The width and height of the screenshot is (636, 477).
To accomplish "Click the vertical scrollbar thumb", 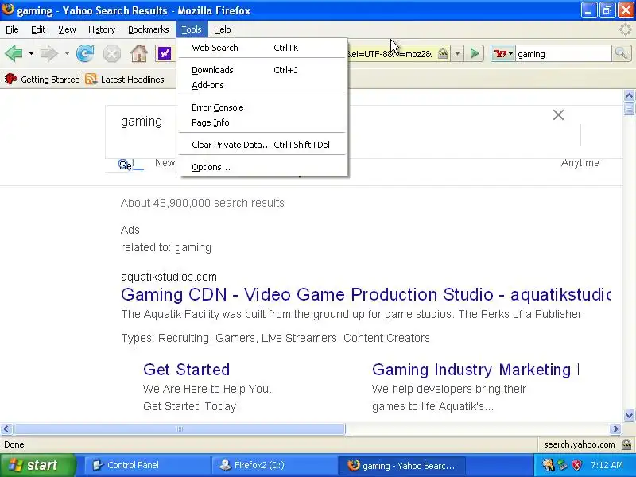I will 629,109.
